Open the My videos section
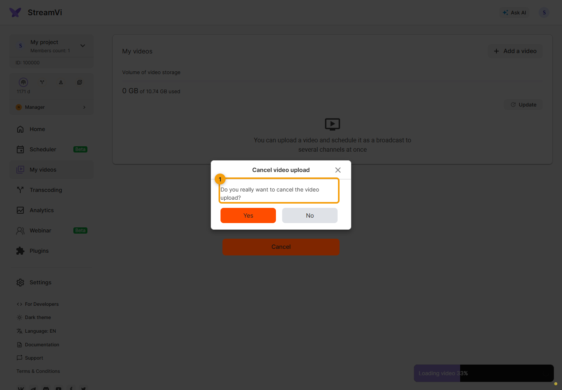 (52, 170)
